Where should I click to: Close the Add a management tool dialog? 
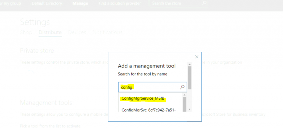click(x=196, y=57)
